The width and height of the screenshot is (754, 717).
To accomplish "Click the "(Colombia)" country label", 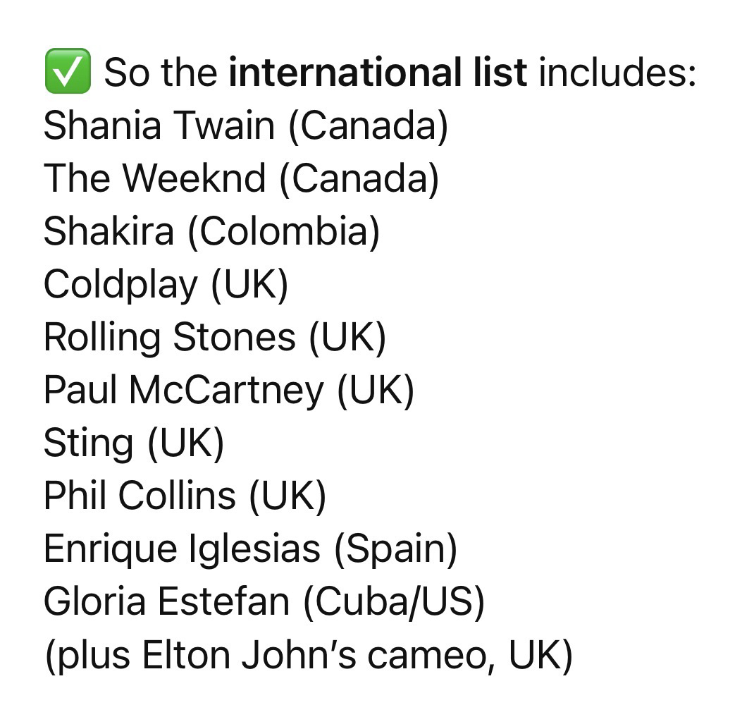I will click(x=283, y=231).
